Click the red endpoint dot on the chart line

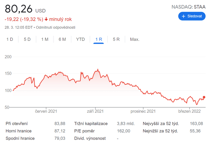(204, 97)
